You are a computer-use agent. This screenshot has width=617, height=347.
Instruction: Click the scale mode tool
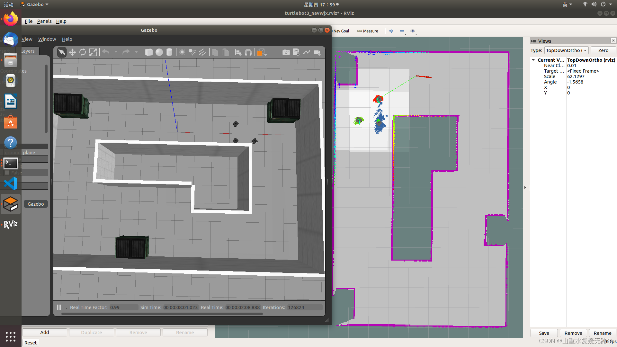click(x=93, y=52)
